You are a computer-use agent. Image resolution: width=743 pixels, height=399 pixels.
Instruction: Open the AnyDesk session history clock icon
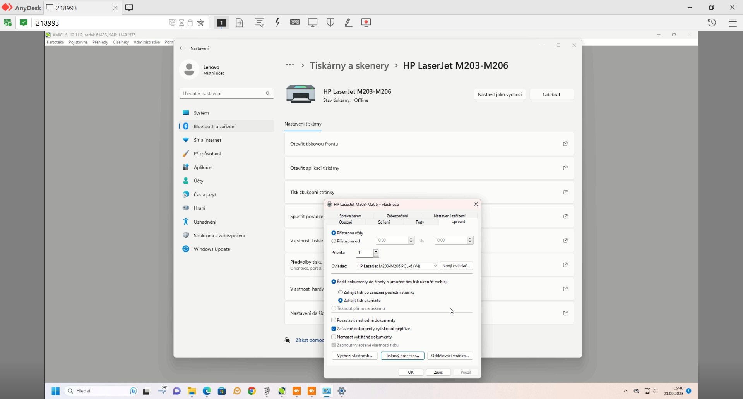click(x=712, y=23)
